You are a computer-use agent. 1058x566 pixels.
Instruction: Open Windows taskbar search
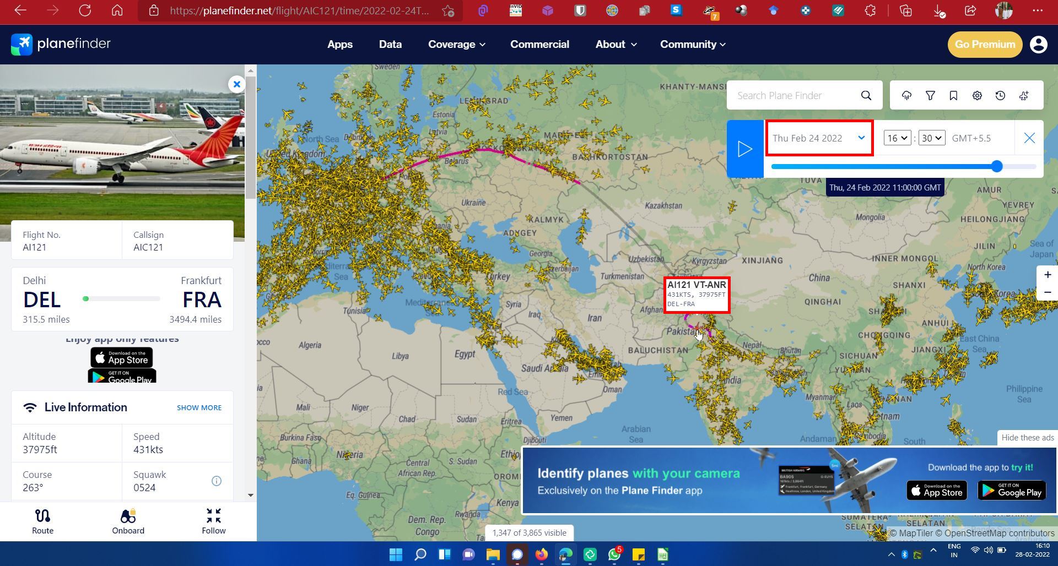pyautogui.click(x=420, y=554)
